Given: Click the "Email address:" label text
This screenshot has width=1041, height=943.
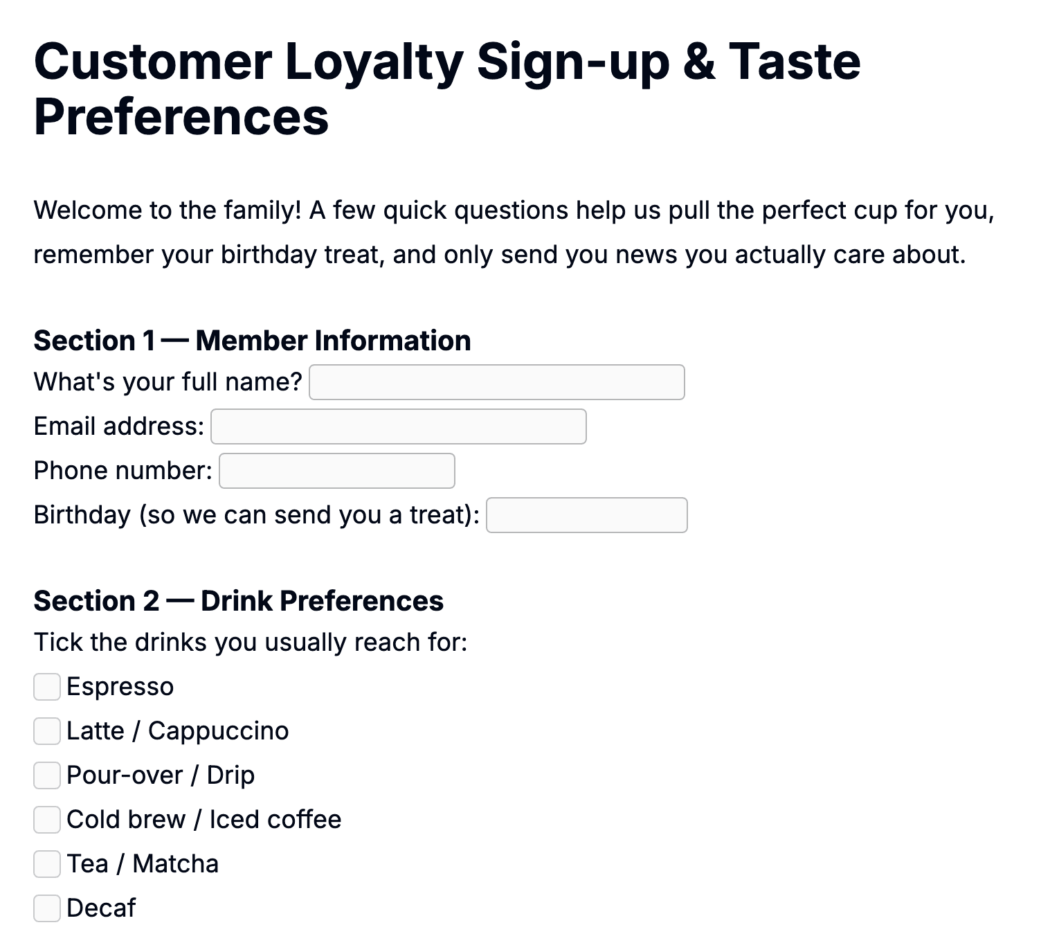Looking at the screenshot, I should coord(119,426).
